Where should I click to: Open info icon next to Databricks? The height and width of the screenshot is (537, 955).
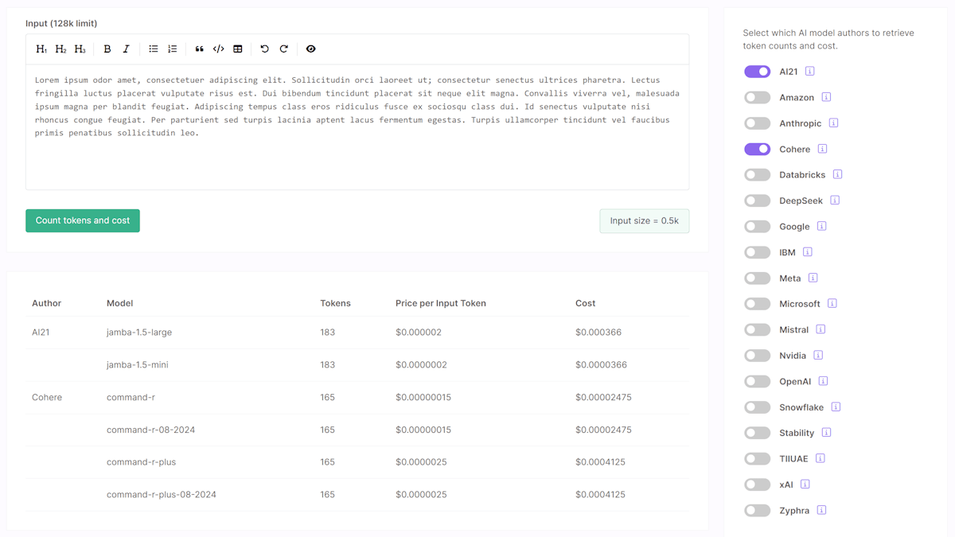(x=837, y=174)
